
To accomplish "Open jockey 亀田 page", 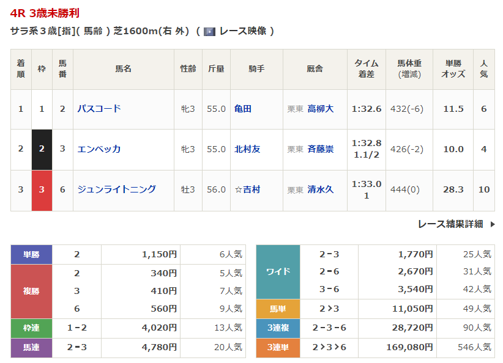I will (x=243, y=109).
